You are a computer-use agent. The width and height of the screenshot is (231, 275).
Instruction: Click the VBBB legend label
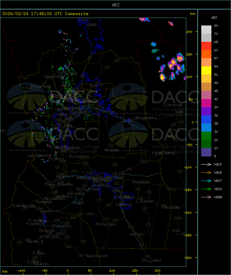pos(218,197)
